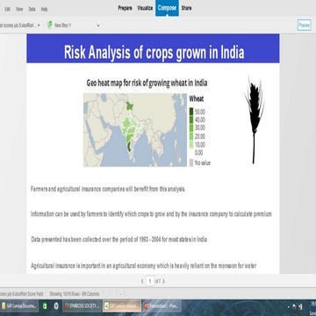Open the PowerPoint Presentation taskbar window
The image size is (316, 316).
[162, 306]
